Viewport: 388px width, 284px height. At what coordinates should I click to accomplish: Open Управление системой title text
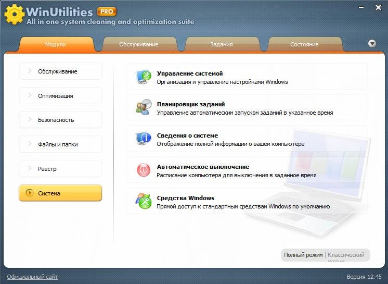pos(190,73)
